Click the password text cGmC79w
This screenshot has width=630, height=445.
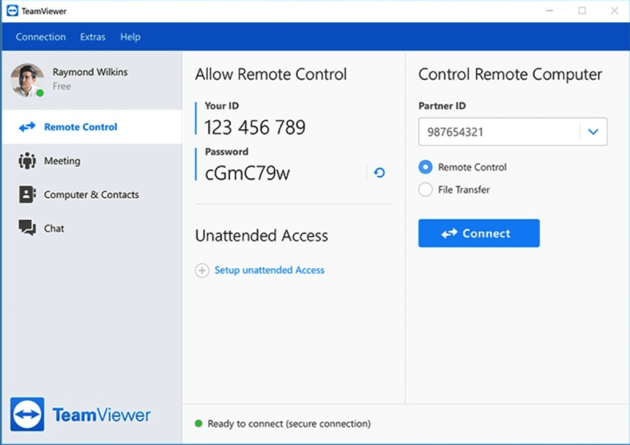tap(247, 173)
